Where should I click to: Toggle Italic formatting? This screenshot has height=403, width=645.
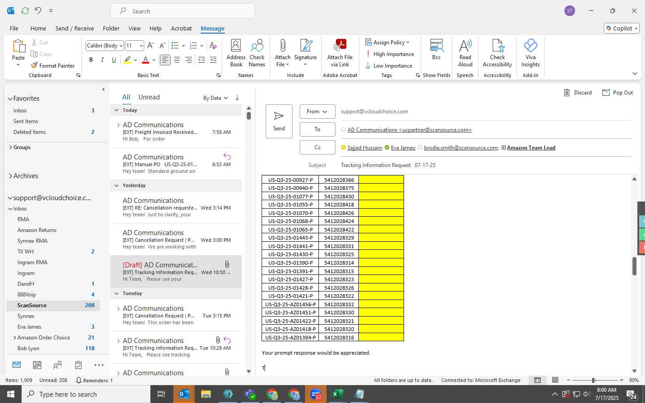tap(103, 60)
